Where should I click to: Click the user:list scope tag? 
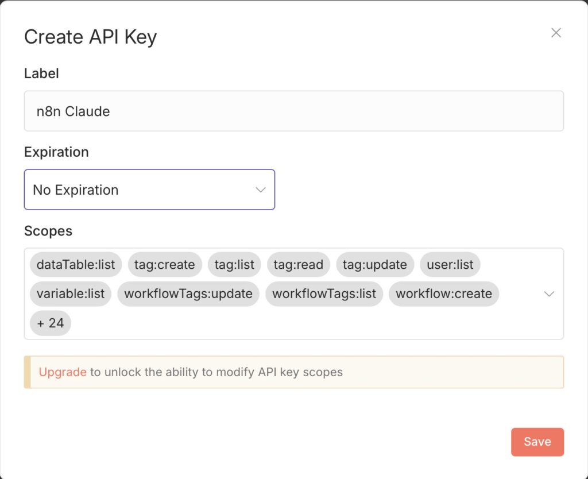450,264
